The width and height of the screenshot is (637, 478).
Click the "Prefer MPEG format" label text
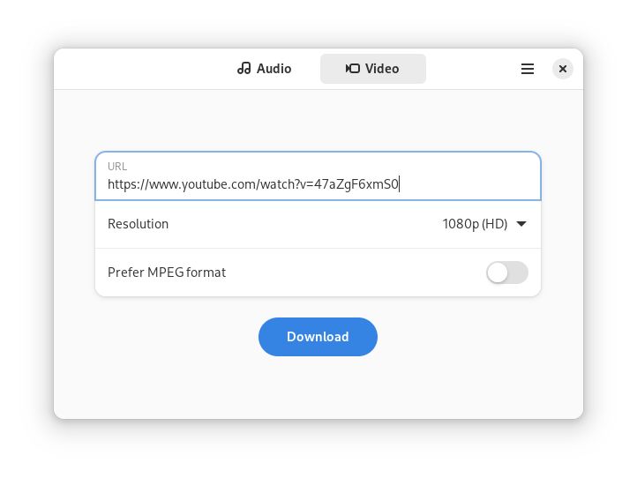pos(167,273)
